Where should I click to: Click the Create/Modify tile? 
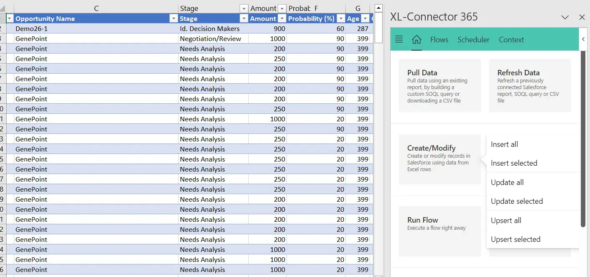(x=439, y=159)
